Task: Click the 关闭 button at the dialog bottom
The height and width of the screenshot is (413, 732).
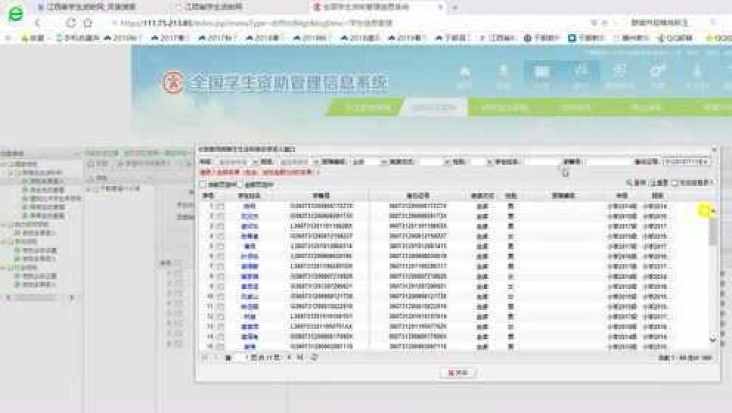Action: click(458, 373)
